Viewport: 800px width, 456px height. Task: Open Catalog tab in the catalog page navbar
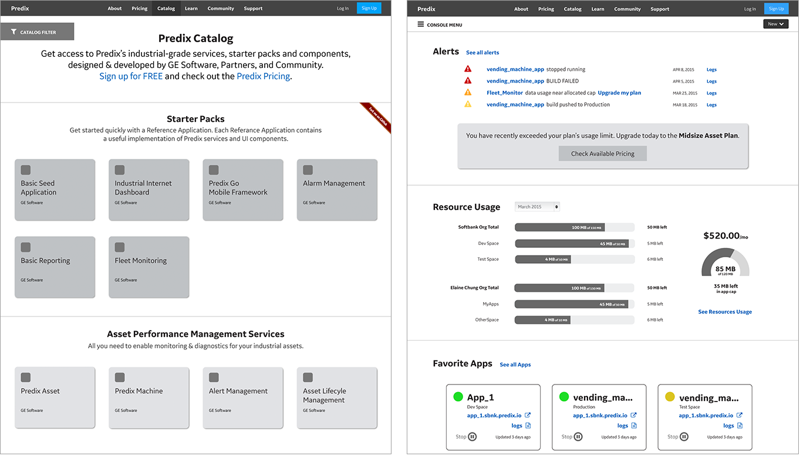[166, 8]
